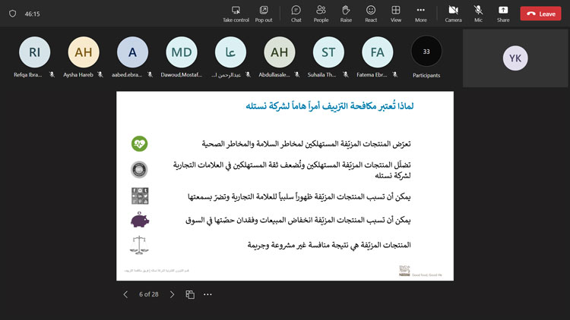This screenshot has height=320, width=570.
Task: Raise your hand in the meeting
Action: pyautogui.click(x=346, y=13)
